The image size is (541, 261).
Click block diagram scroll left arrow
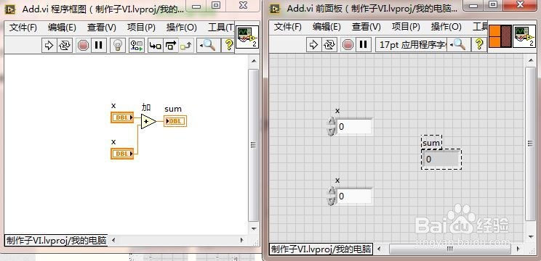[x=114, y=240]
